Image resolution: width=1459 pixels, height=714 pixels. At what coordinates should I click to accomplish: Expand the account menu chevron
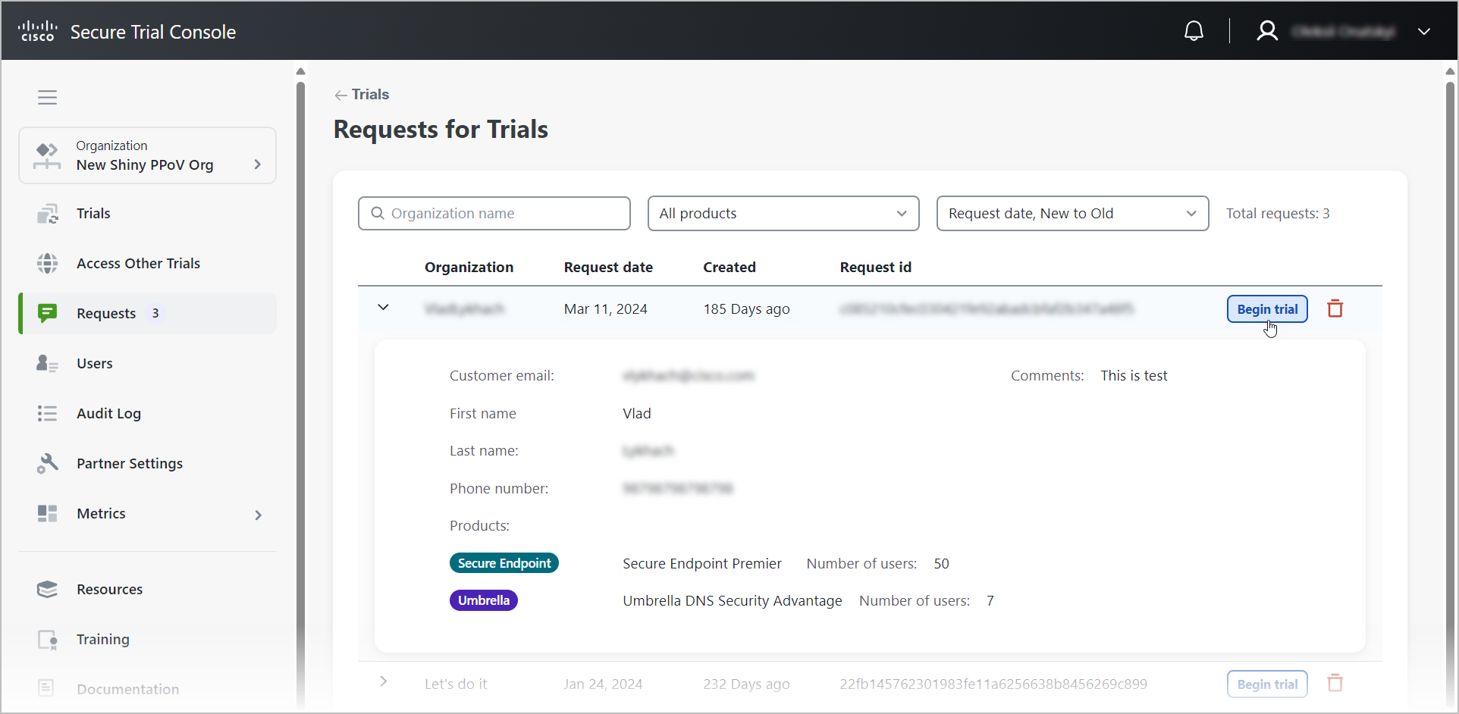click(1424, 32)
